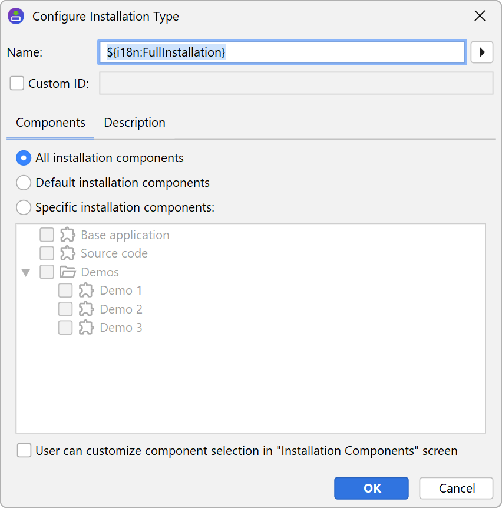The height and width of the screenshot is (508, 502).
Task: Select All installation components option
Action: (x=24, y=158)
